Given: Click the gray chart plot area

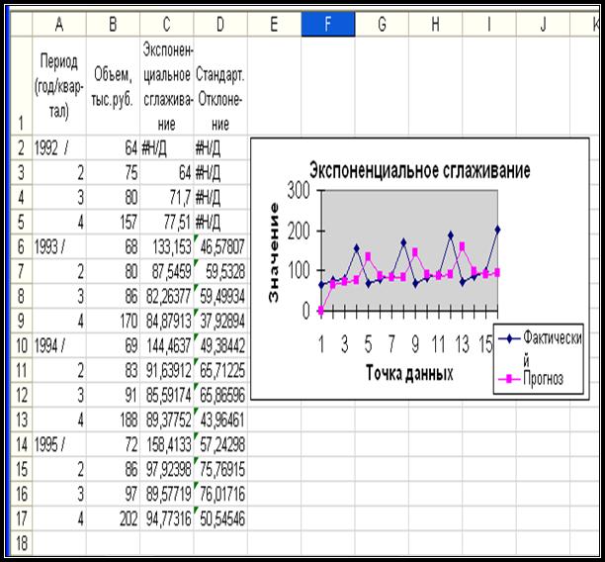Looking at the screenshot, I should click(x=409, y=249).
